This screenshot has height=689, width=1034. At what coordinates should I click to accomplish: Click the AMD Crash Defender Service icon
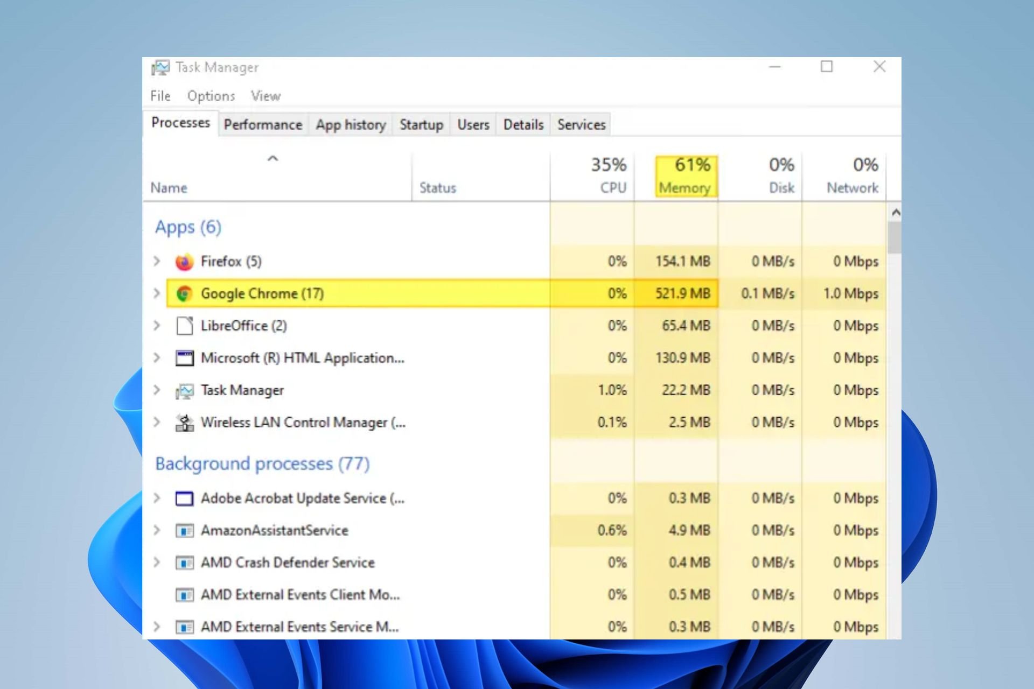[184, 563]
